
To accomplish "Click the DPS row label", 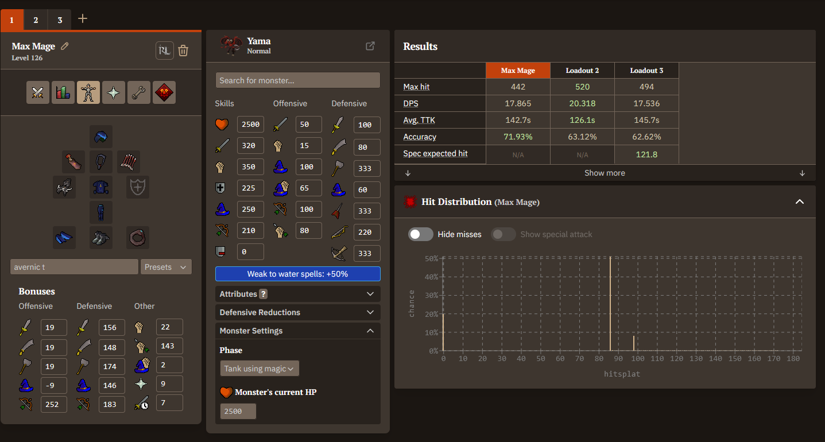I will [x=411, y=104].
